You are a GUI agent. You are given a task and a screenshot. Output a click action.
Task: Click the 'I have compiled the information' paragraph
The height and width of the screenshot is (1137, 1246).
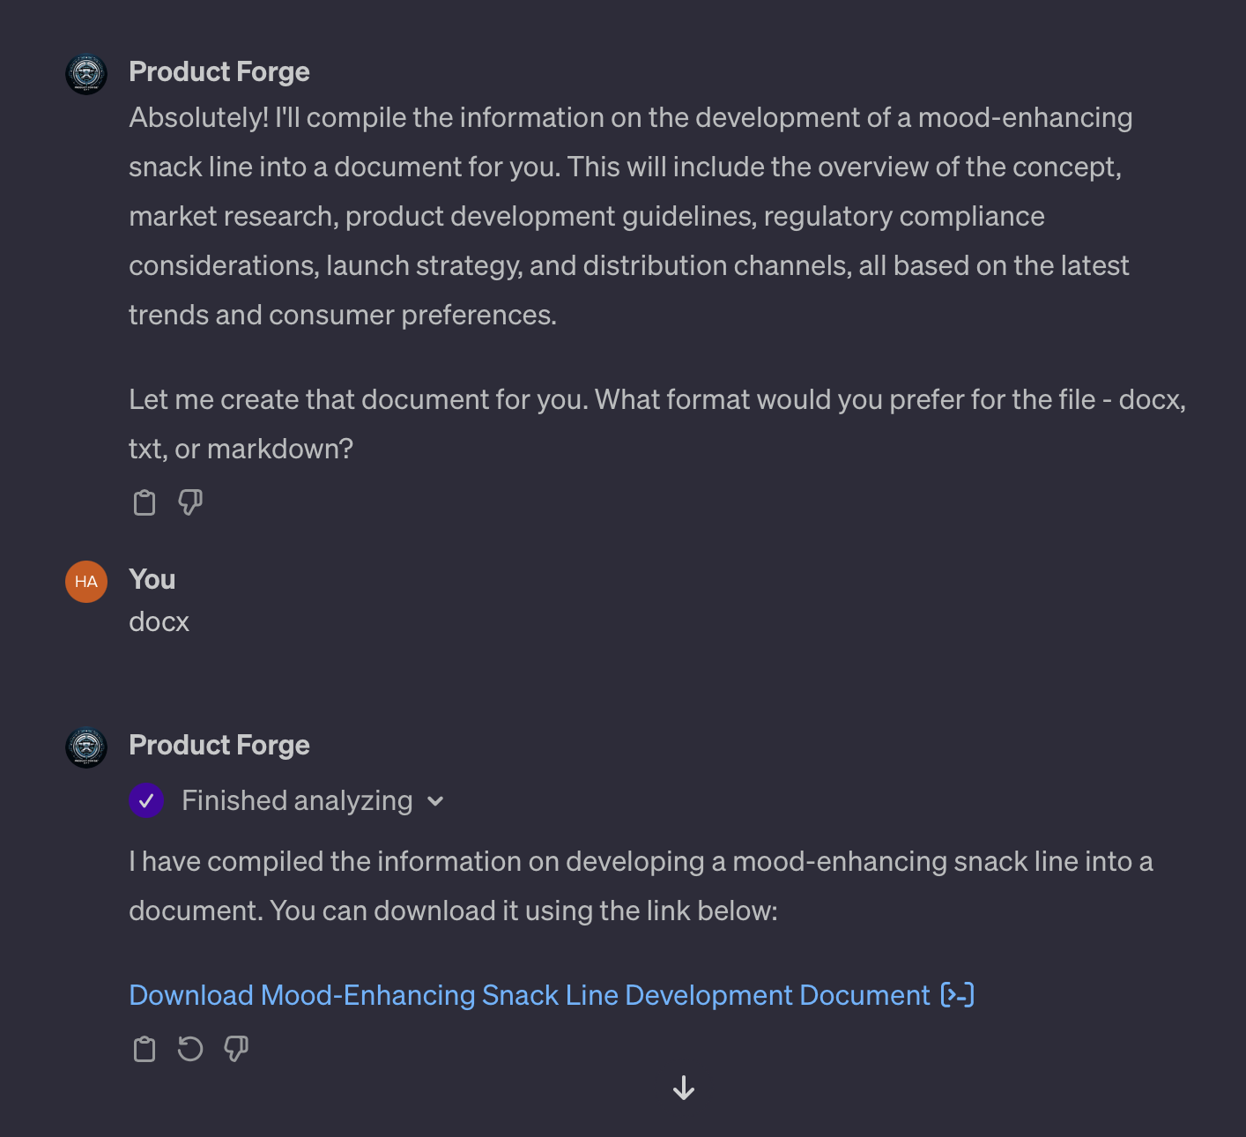pos(641,886)
